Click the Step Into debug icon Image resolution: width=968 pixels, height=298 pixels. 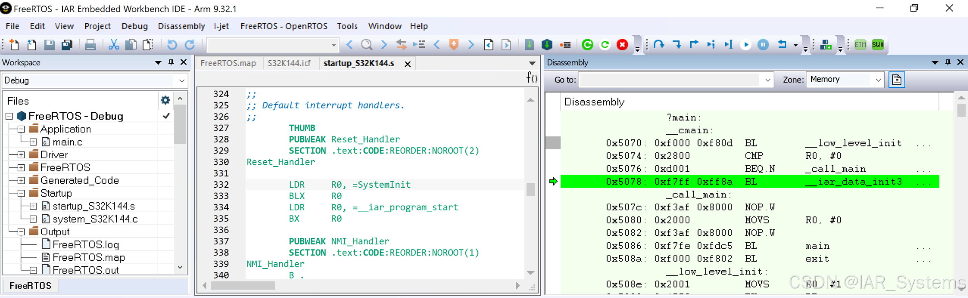click(x=676, y=44)
